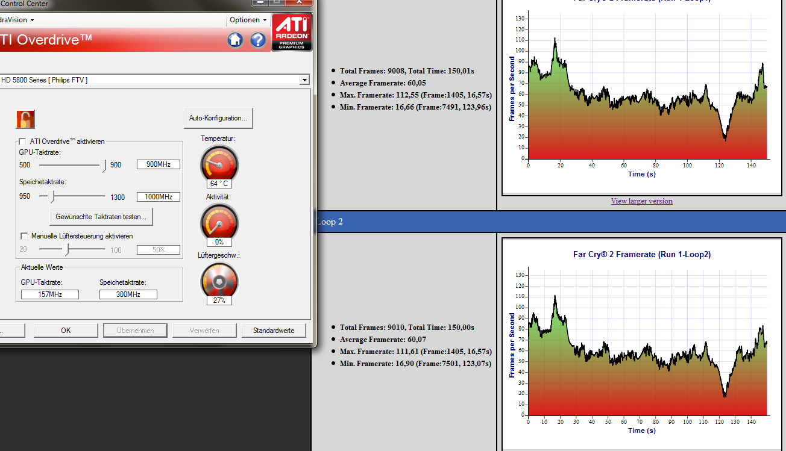Click the ATI Radeon Premium Graphics logo
786x451 pixels.
[292, 32]
